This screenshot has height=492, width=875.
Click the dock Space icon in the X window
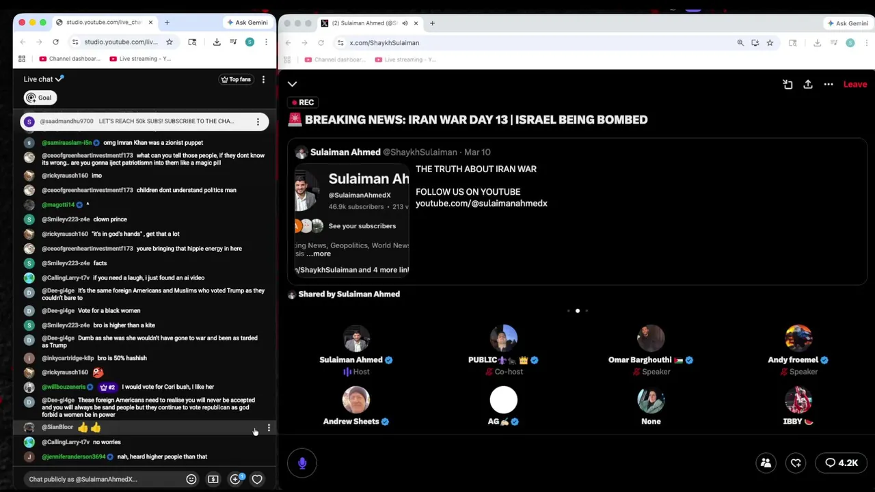click(787, 84)
